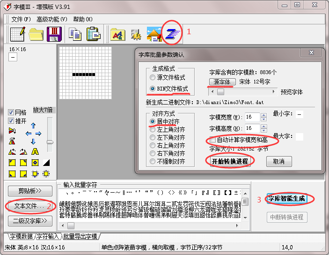Decrease 字模宽度 with the down stepper arrow
Viewport: 329px width, 255px height.
(264, 119)
